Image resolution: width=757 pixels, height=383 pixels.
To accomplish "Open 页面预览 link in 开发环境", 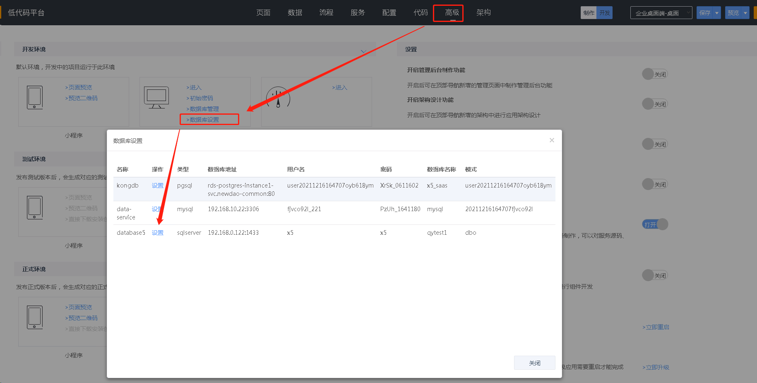I will click(x=79, y=87).
